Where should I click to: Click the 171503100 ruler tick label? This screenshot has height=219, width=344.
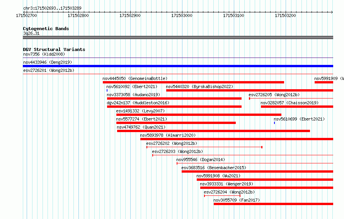tap(233, 15)
